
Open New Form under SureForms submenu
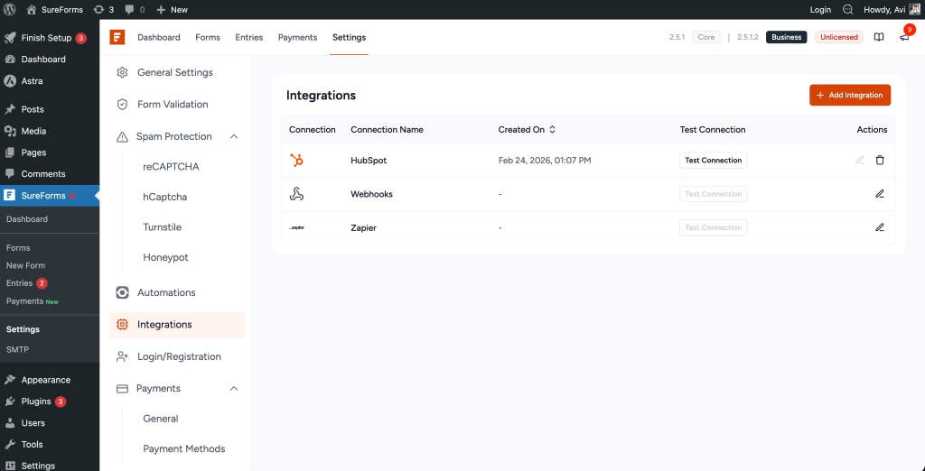click(x=26, y=265)
